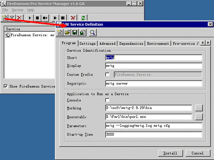Select the Program tab
This screenshot has width=214, height=160.
(x=69, y=43)
